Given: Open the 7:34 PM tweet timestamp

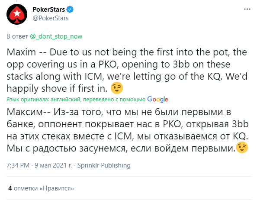Looking at the screenshot, I should (18, 165).
